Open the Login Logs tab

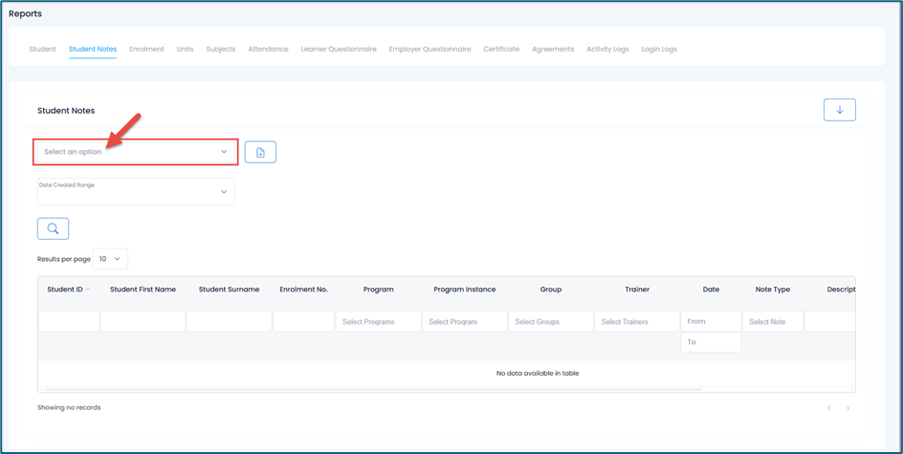658,49
